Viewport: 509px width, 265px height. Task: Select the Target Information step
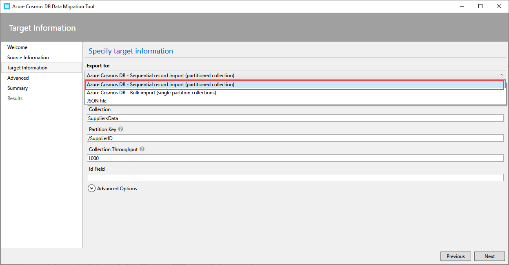(41, 68)
